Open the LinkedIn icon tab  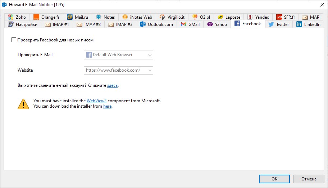[299, 24]
